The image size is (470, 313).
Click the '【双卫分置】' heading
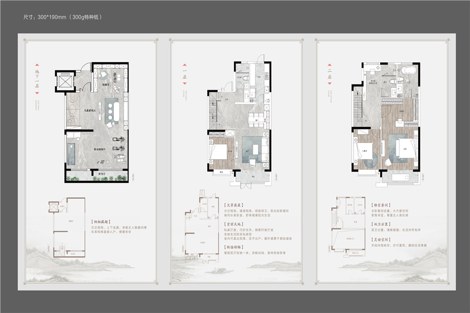click(381, 224)
